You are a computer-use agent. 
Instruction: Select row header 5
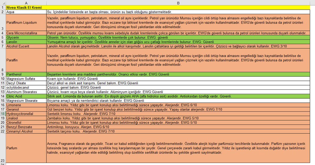pyautogui.click(x=3, y=37)
